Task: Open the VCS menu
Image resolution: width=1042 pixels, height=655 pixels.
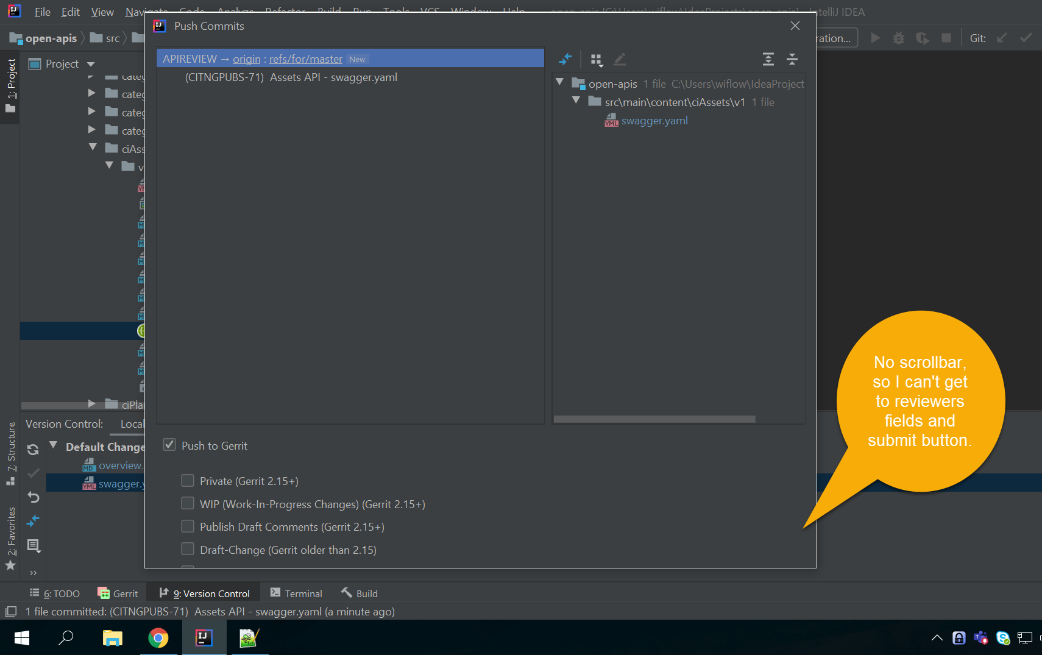Action: click(x=430, y=11)
